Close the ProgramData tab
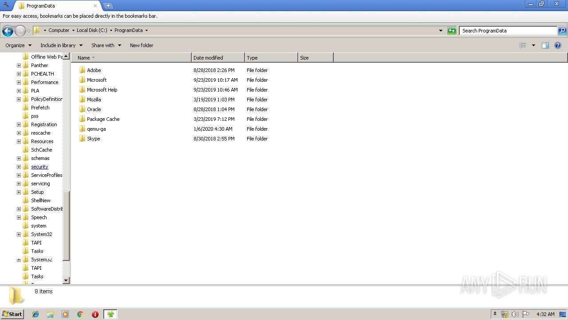568x320 pixels. [95, 6]
